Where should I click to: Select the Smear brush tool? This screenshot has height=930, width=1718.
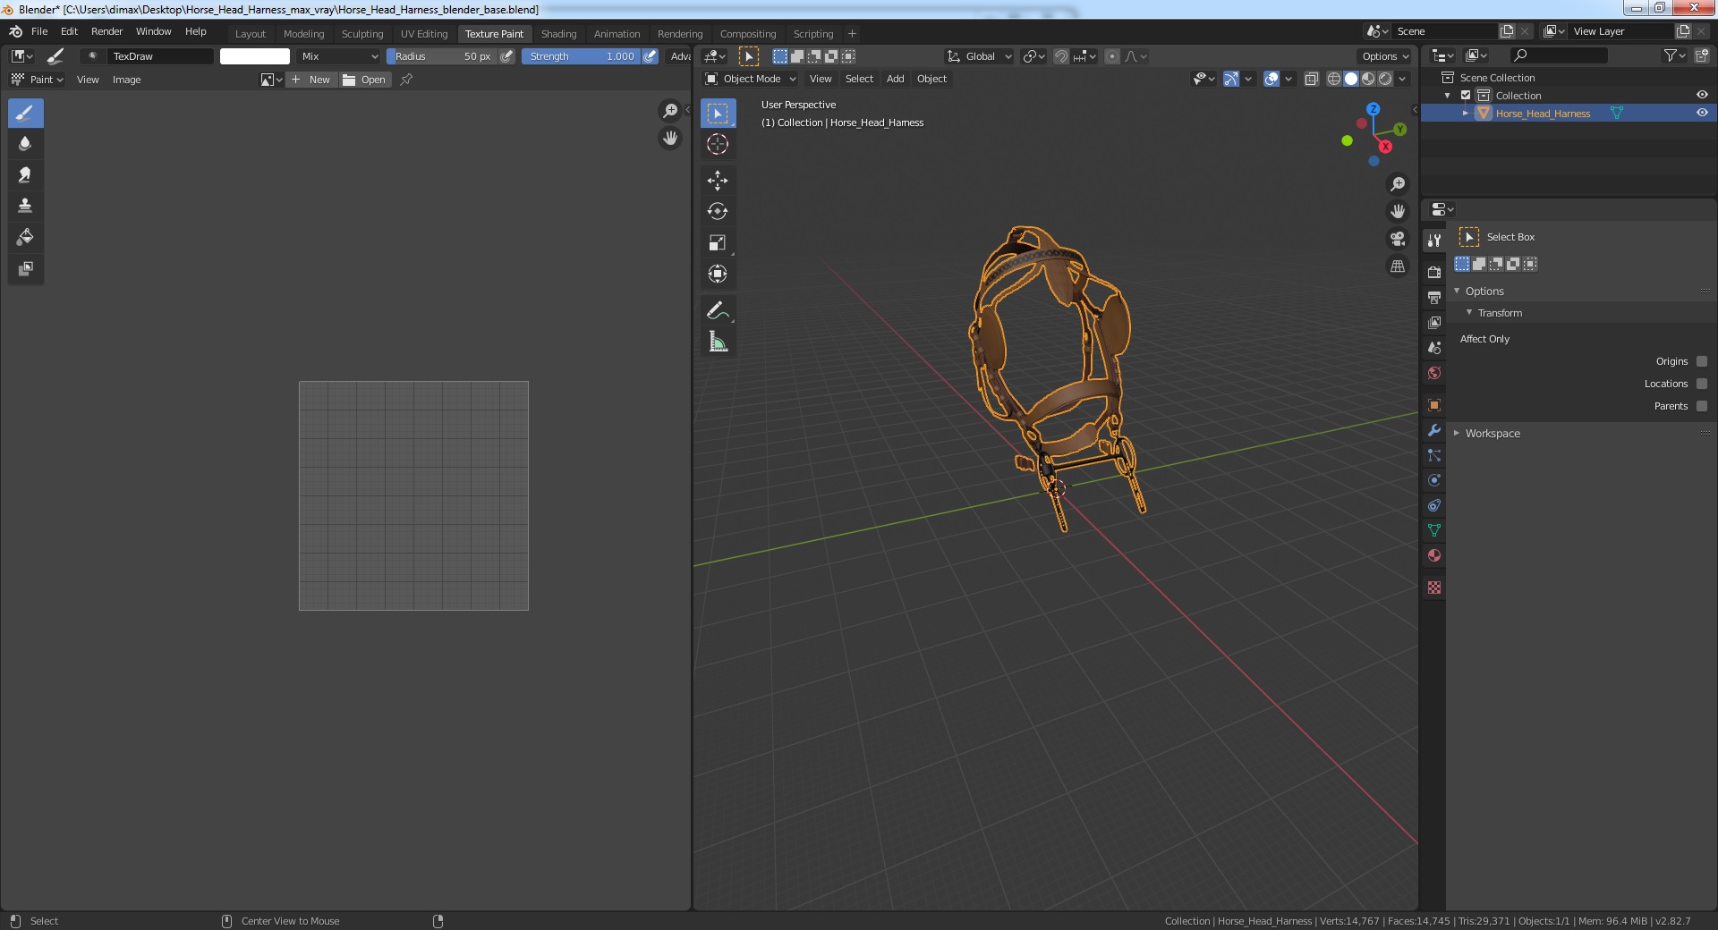(25, 175)
